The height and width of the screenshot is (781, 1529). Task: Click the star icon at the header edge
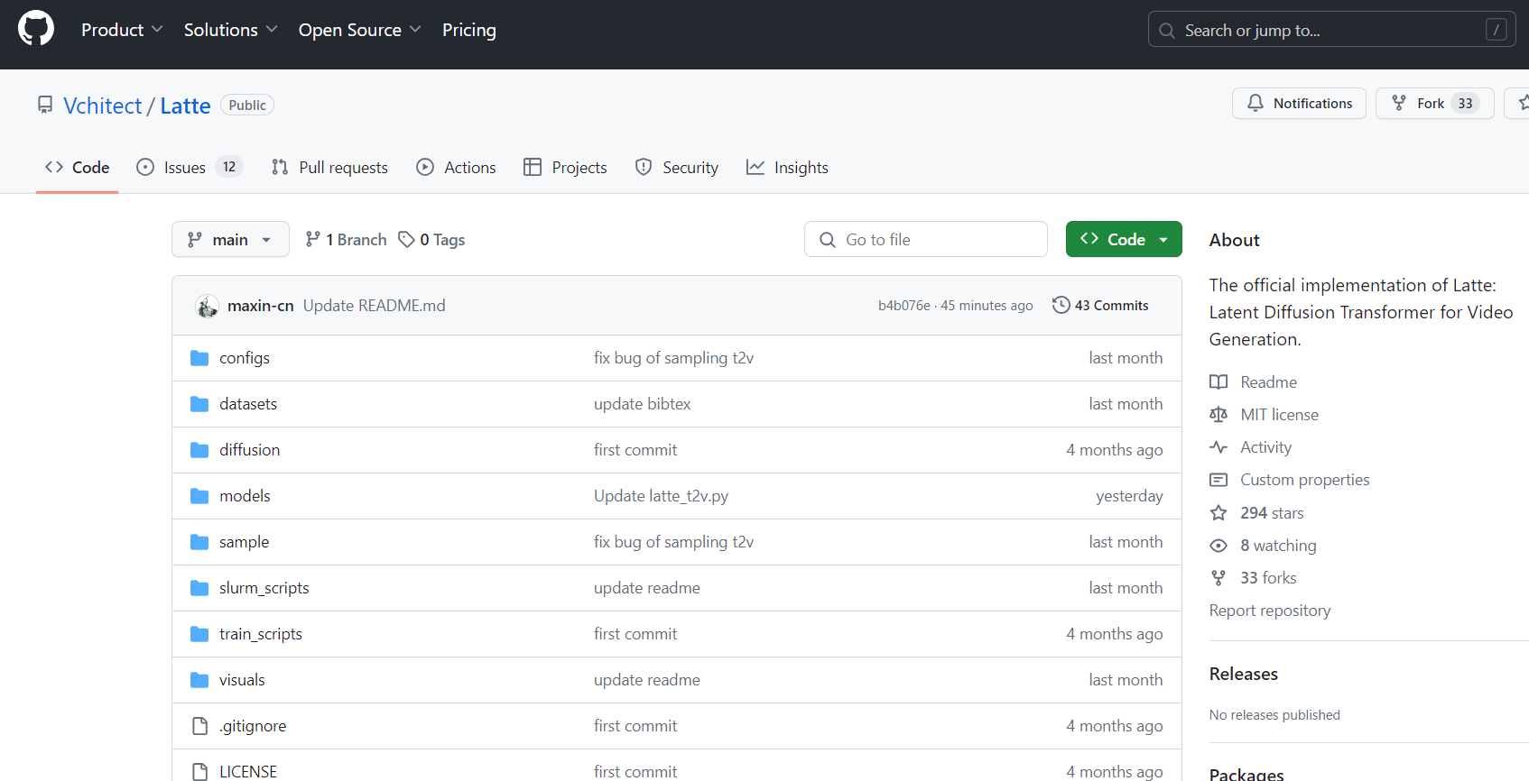point(1523,103)
